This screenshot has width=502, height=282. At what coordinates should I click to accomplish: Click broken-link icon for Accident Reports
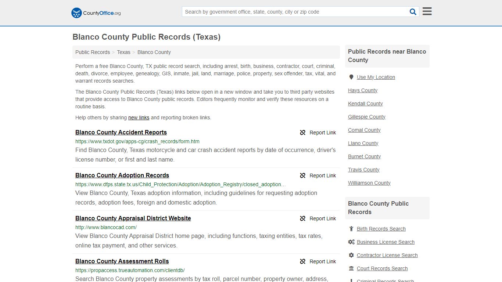point(303,133)
